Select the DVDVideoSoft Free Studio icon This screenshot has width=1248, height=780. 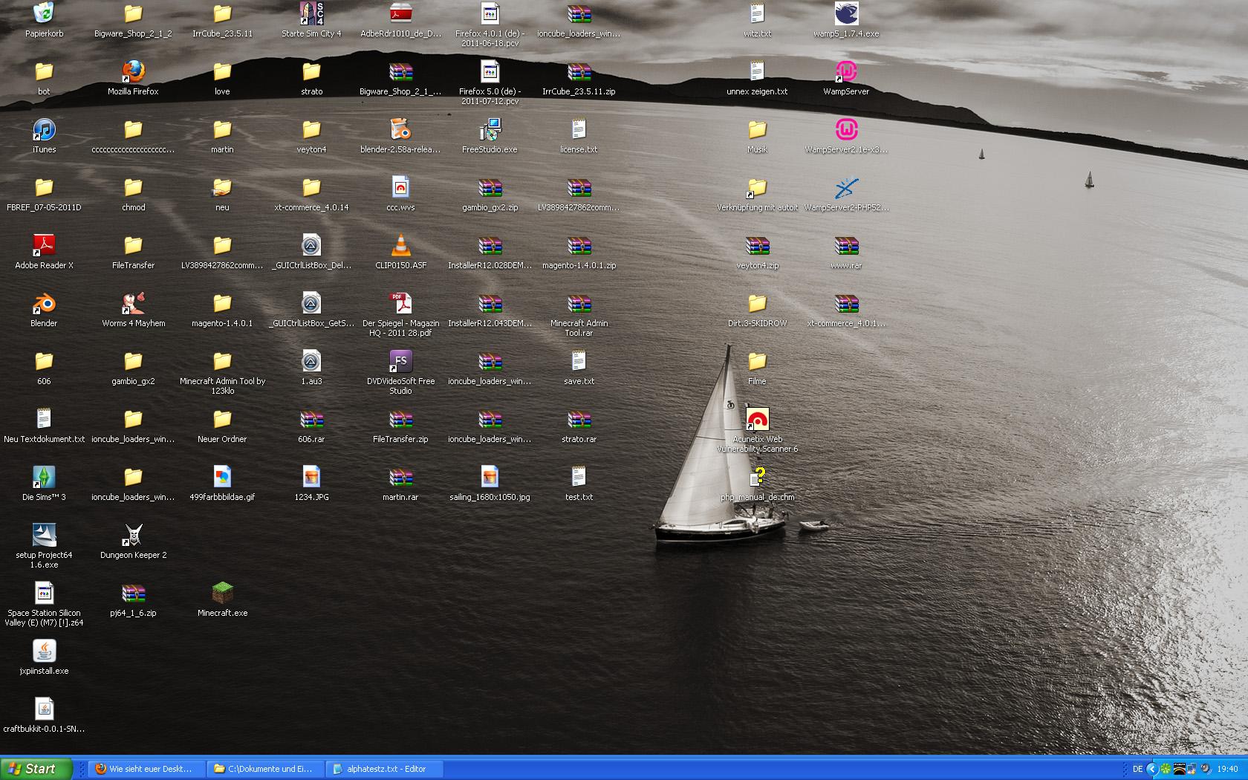click(x=400, y=362)
